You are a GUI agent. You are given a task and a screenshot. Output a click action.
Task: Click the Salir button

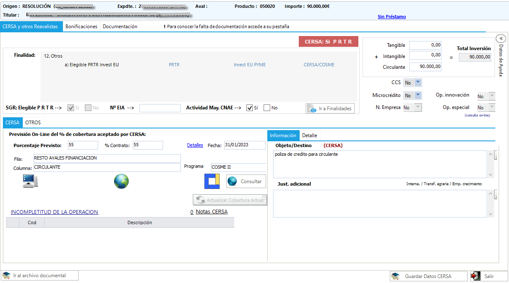pyautogui.click(x=488, y=276)
